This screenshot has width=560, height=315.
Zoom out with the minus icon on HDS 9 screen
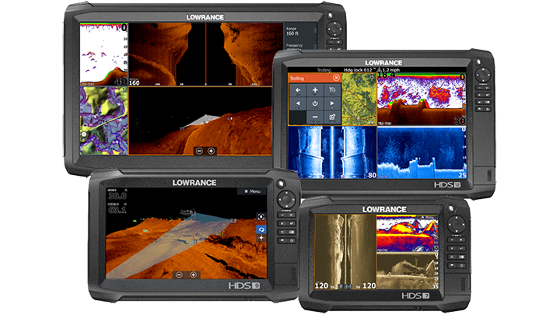tap(179, 275)
